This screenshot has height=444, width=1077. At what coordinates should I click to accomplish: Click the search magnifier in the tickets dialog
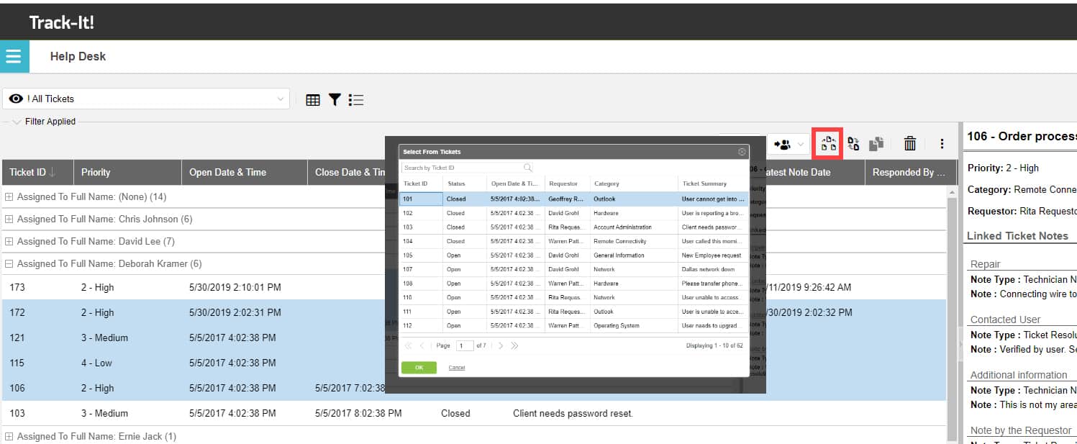coord(527,166)
